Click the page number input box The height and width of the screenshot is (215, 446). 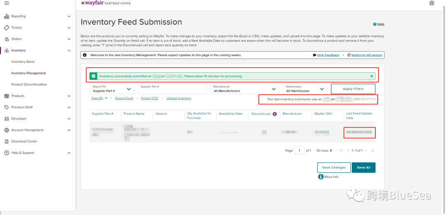click(x=299, y=151)
